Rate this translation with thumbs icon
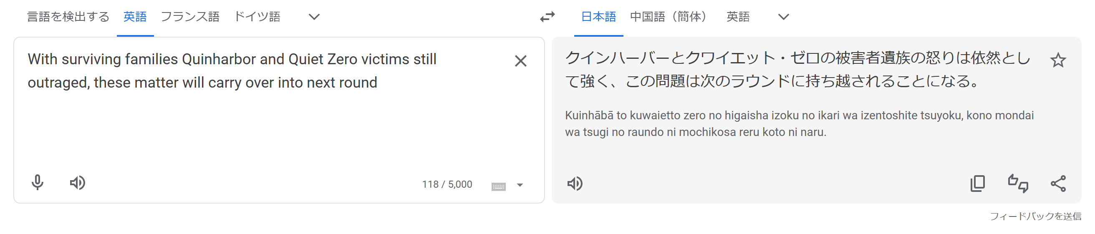This screenshot has width=1095, height=234. click(x=1018, y=184)
